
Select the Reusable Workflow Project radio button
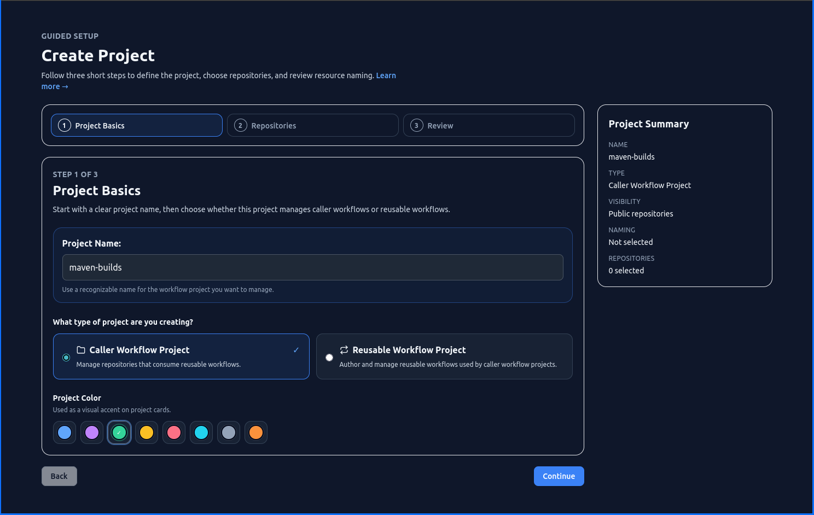tap(329, 358)
